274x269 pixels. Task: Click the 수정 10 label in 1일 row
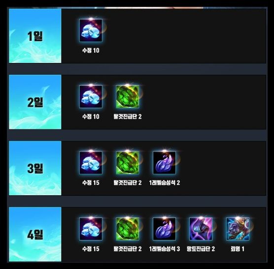click(x=91, y=50)
